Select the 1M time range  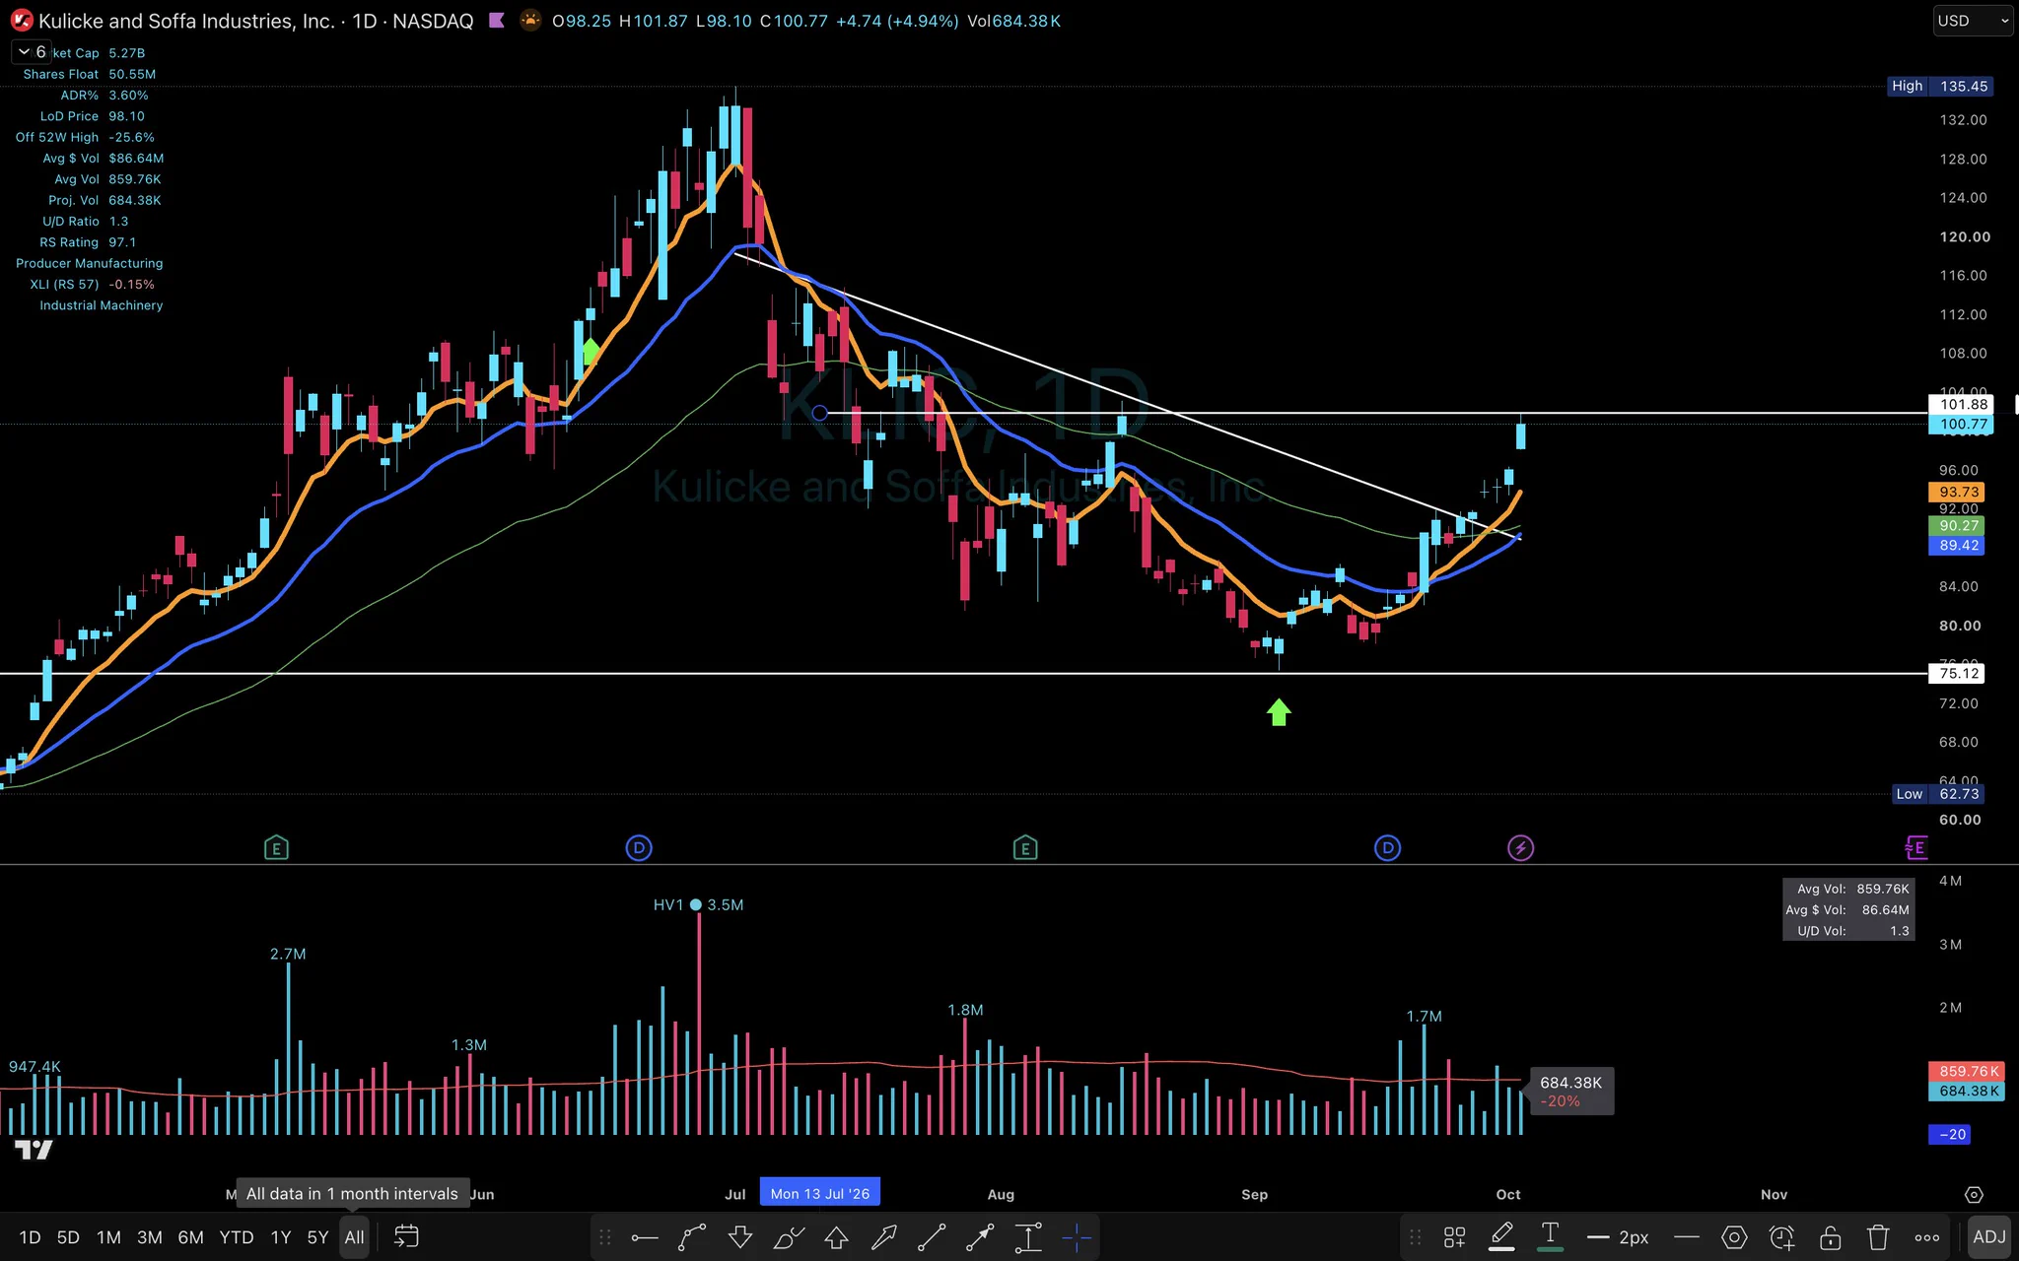tap(108, 1237)
